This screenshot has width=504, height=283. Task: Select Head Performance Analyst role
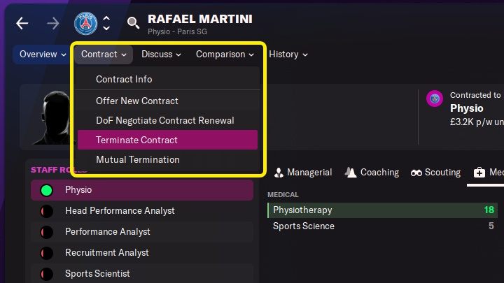tap(120, 211)
